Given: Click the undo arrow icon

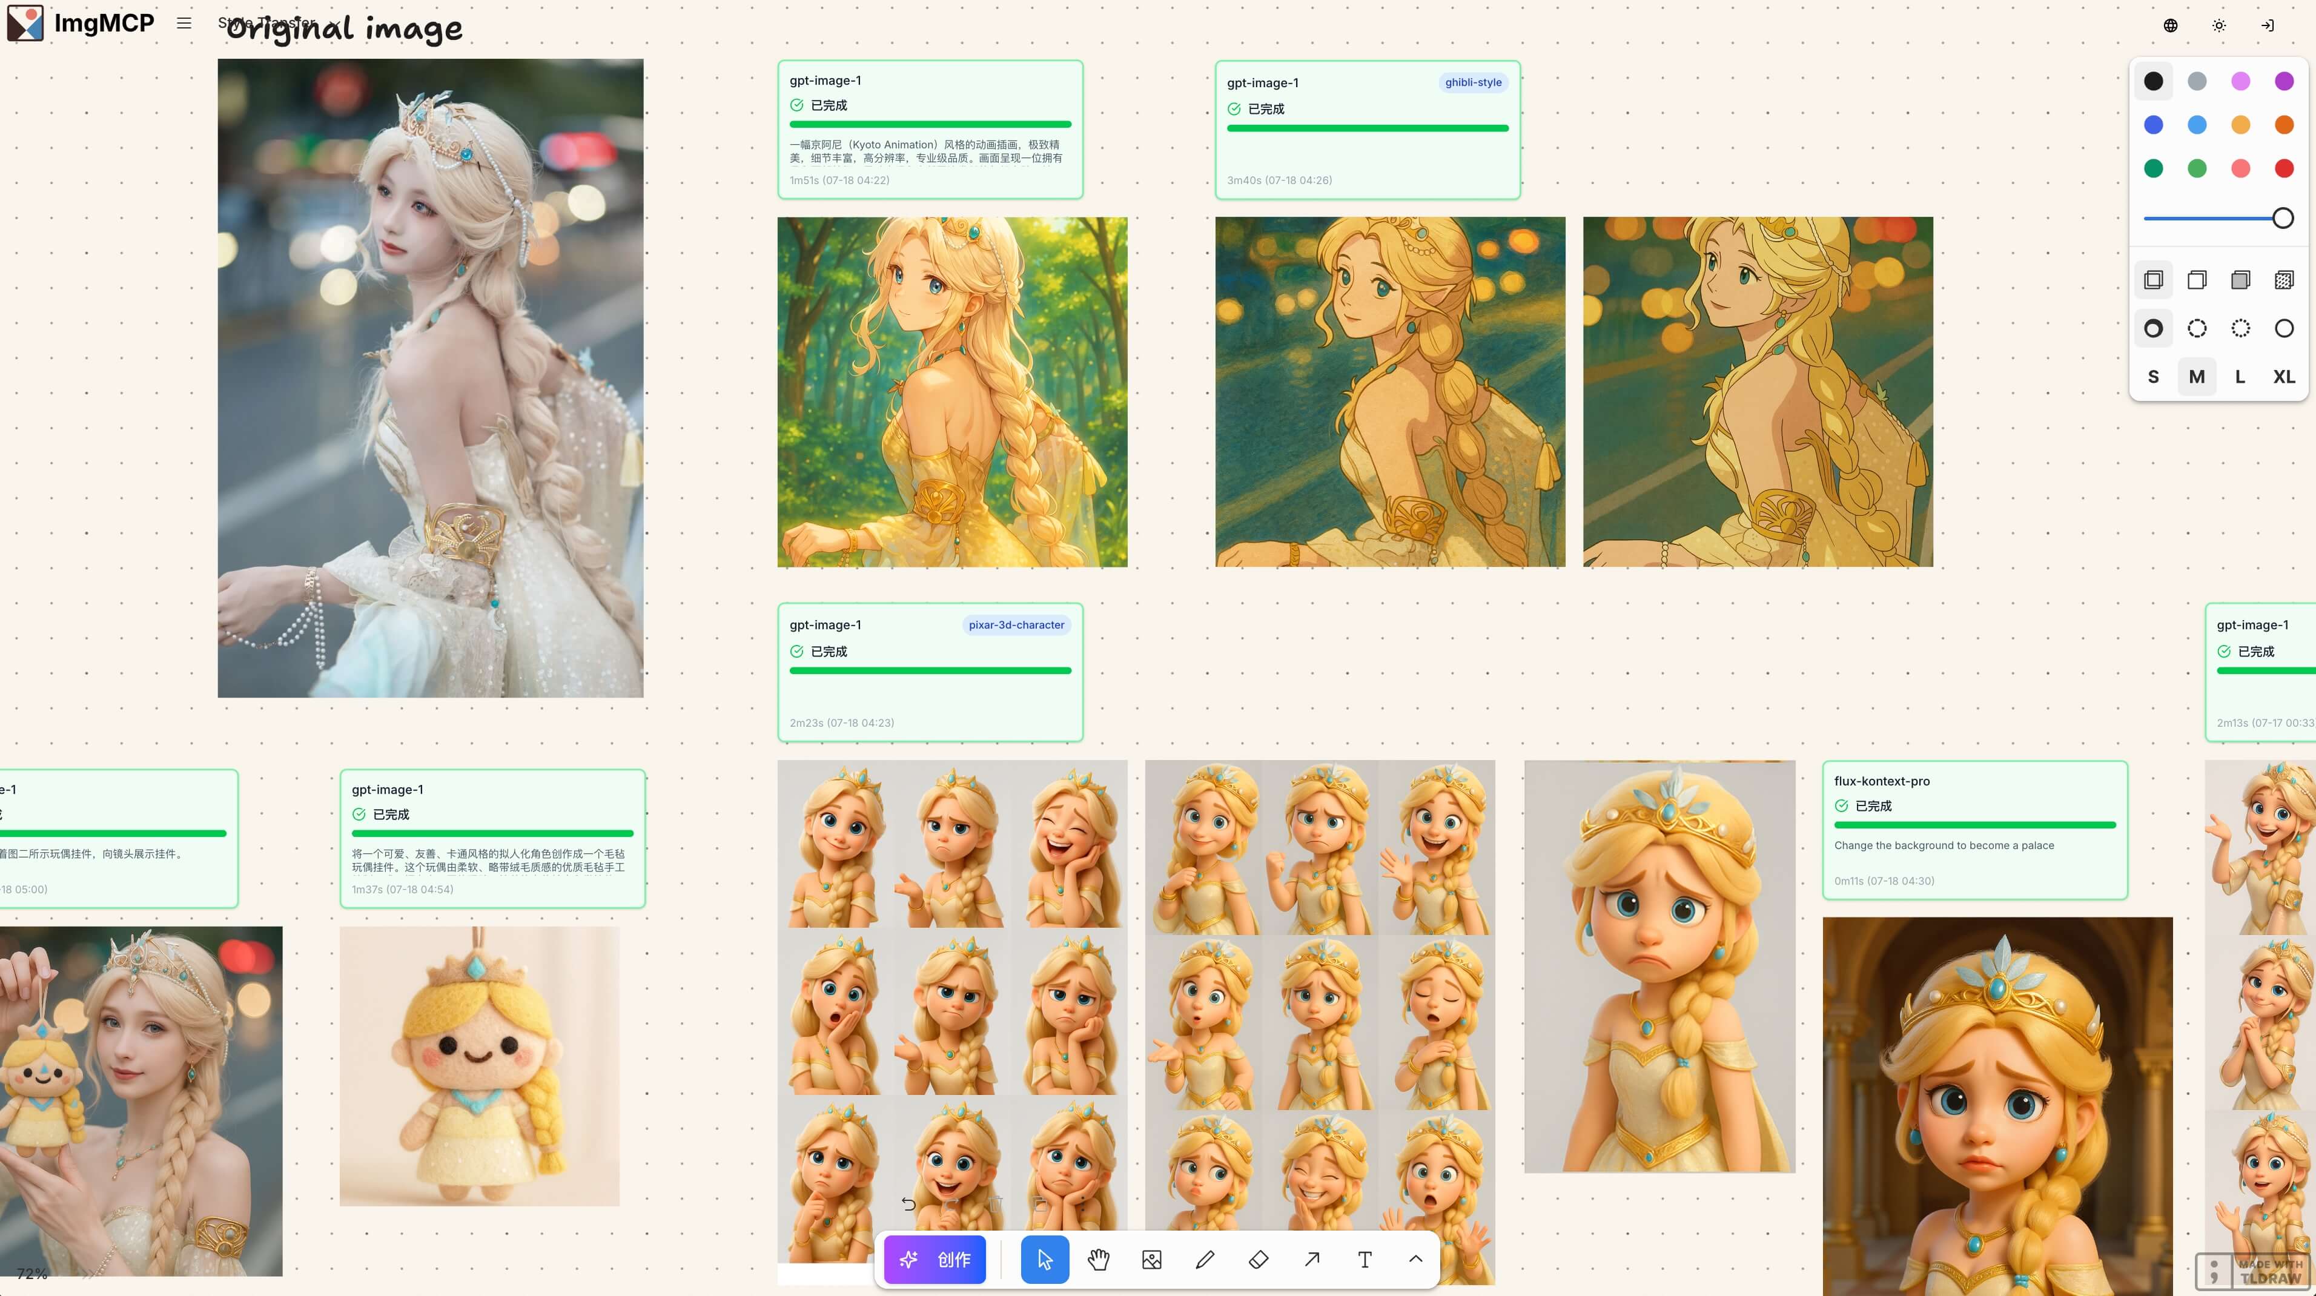Looking at the screenshot, I should click(908, 1203).
